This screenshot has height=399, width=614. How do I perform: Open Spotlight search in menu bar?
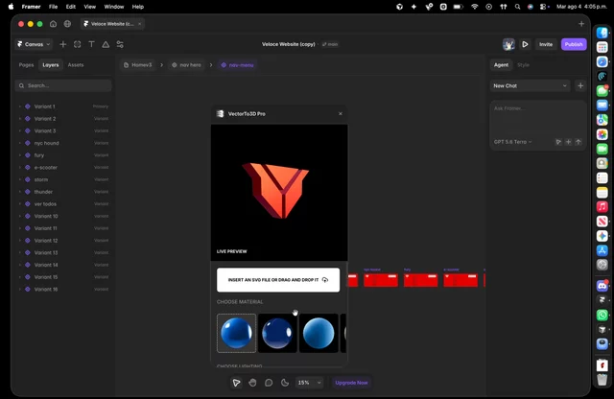point(518,7)
